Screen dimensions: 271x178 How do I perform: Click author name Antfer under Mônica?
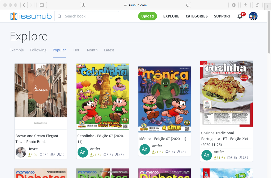pyautogui.click(x=157, y=146)
